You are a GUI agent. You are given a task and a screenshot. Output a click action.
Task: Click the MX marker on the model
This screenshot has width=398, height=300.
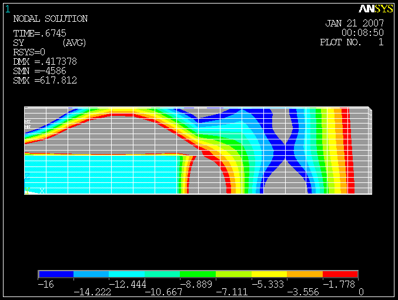pos(28,122)
